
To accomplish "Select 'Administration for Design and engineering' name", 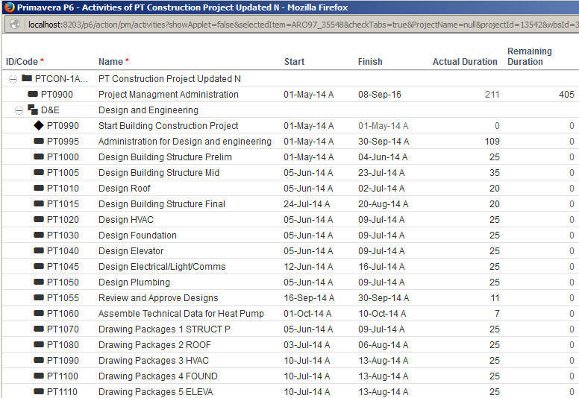I will [184, 142].
